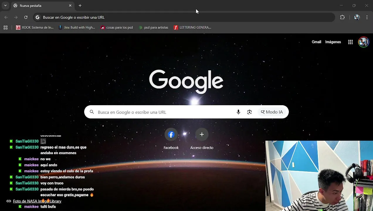Activate Modo IA button
This screenshot has width=373, height=211.
tap(272, 112)
